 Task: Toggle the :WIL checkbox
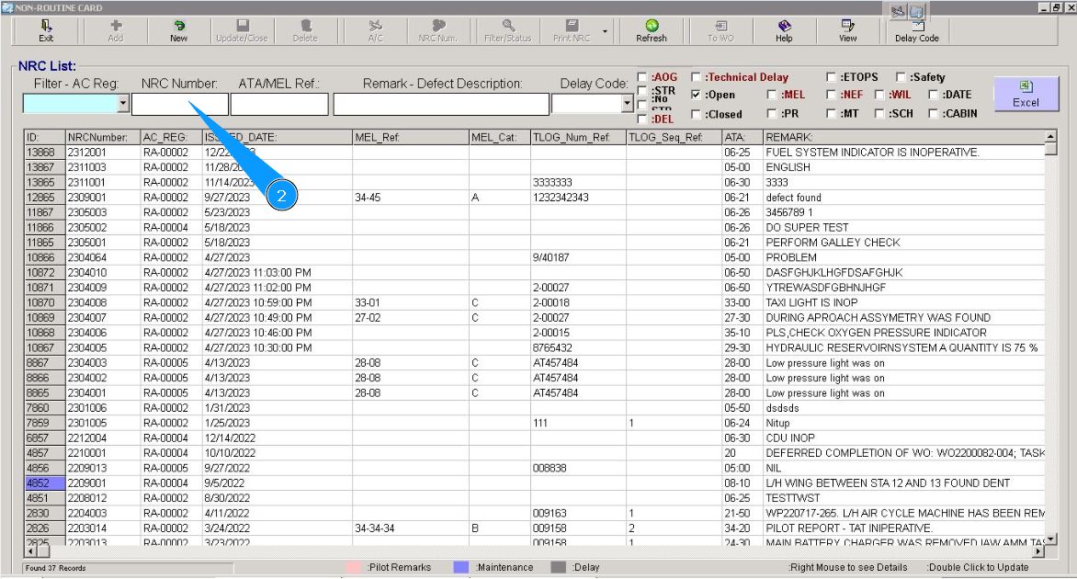[879, 95]
